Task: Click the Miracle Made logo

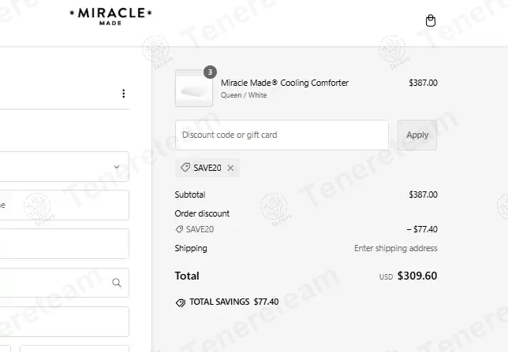Action: click(x=111, y=16)
